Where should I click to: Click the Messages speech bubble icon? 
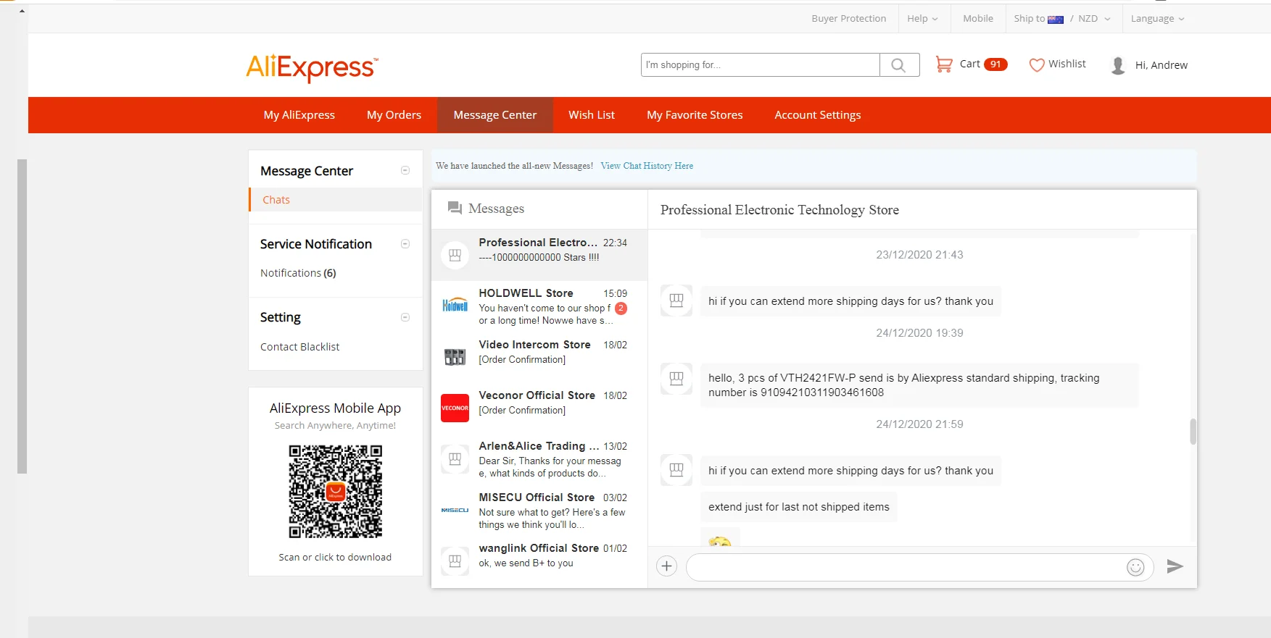(455, 209)
